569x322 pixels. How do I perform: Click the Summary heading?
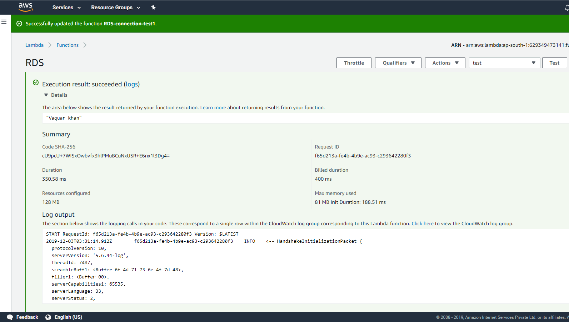click(x=56, y=134)
